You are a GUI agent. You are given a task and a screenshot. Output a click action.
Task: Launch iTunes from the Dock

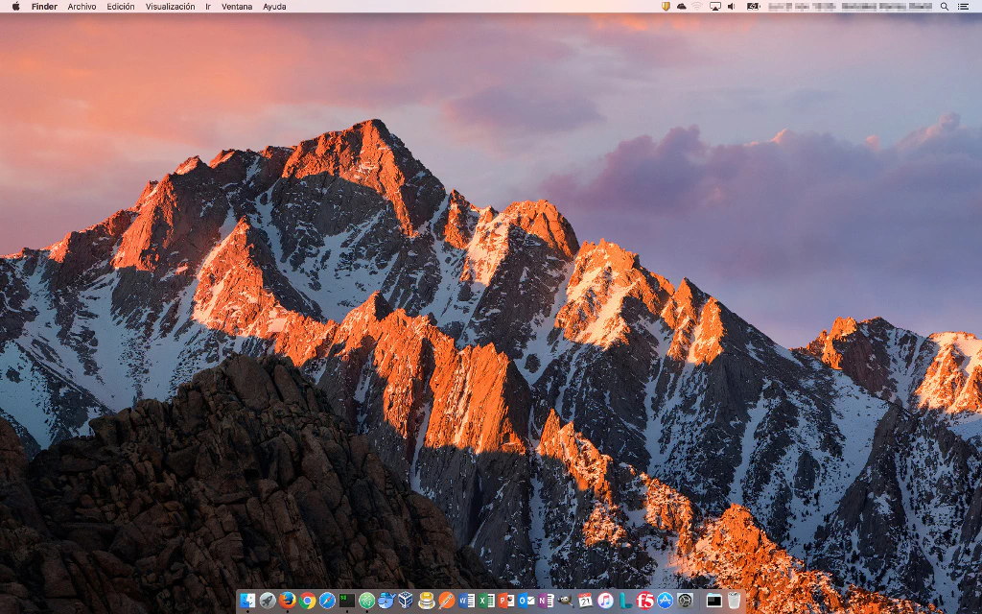click(x=605, y=601)
